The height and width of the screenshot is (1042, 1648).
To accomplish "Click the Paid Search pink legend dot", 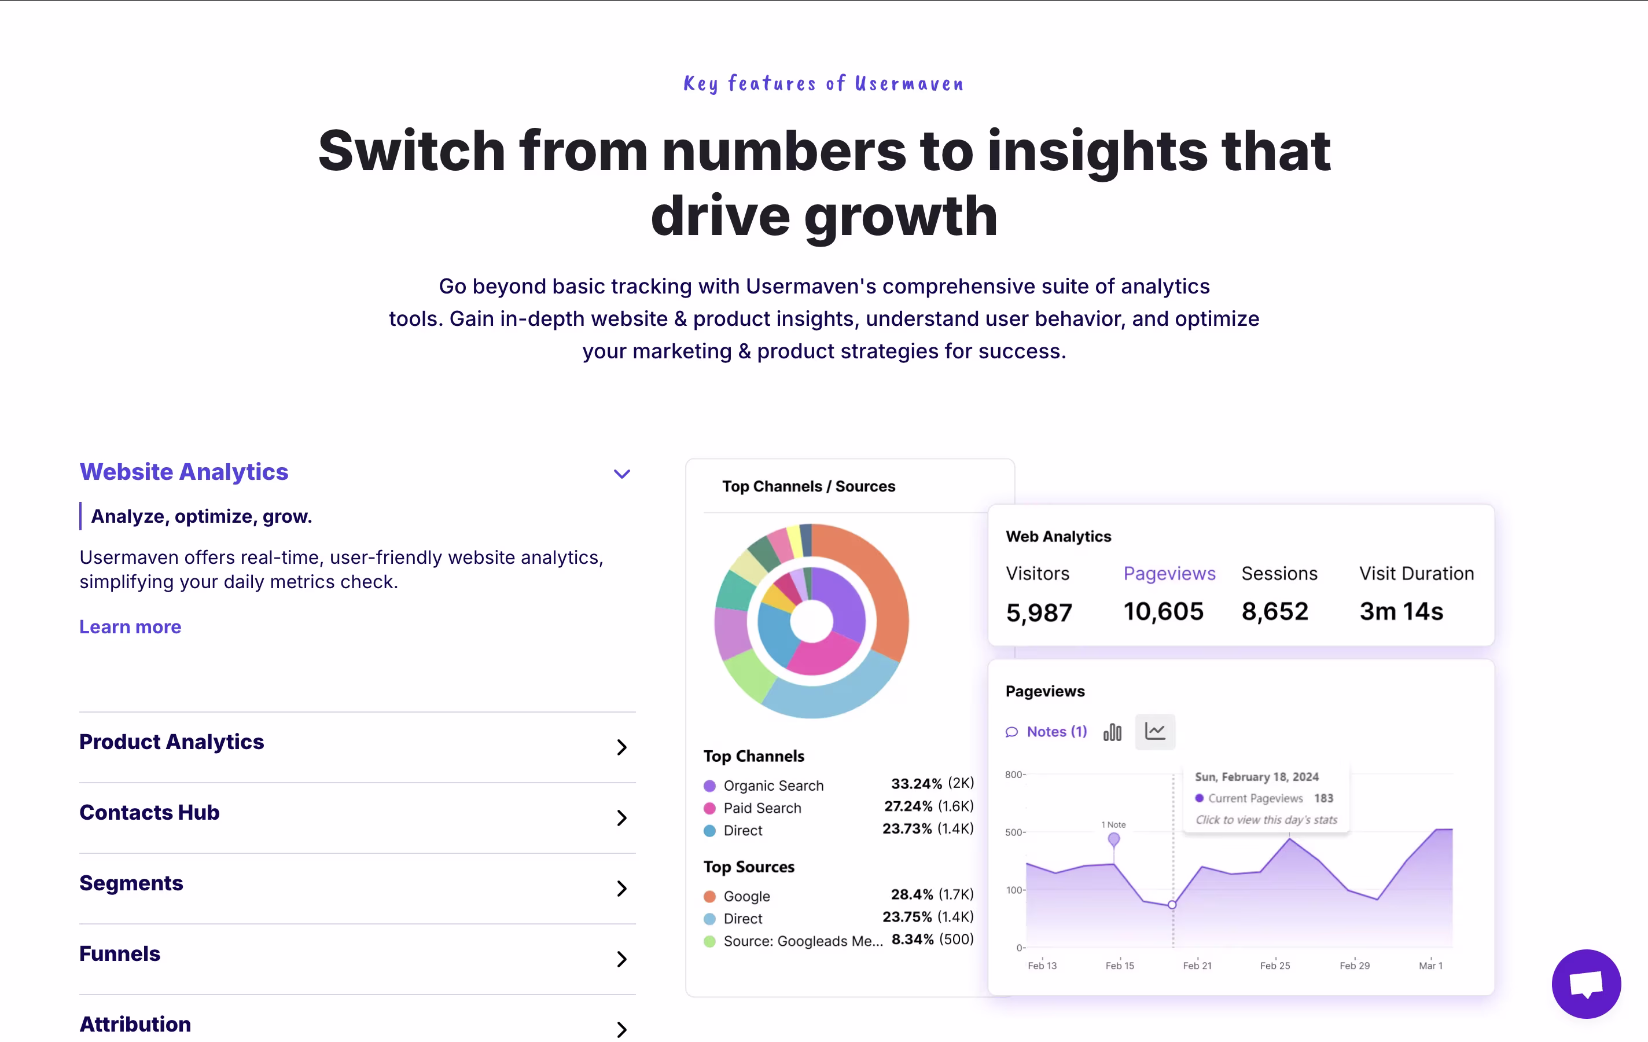I will point(709,808).
